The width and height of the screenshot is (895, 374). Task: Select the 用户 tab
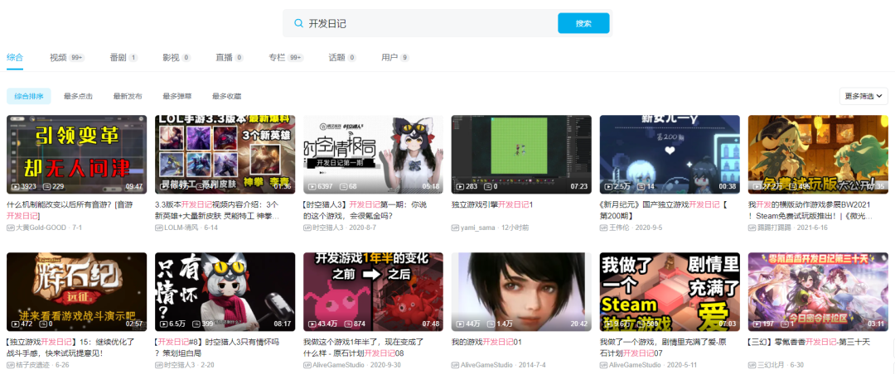coord(395,58)
